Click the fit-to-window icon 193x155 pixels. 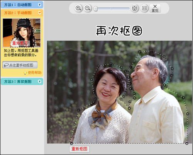(134, 8)
